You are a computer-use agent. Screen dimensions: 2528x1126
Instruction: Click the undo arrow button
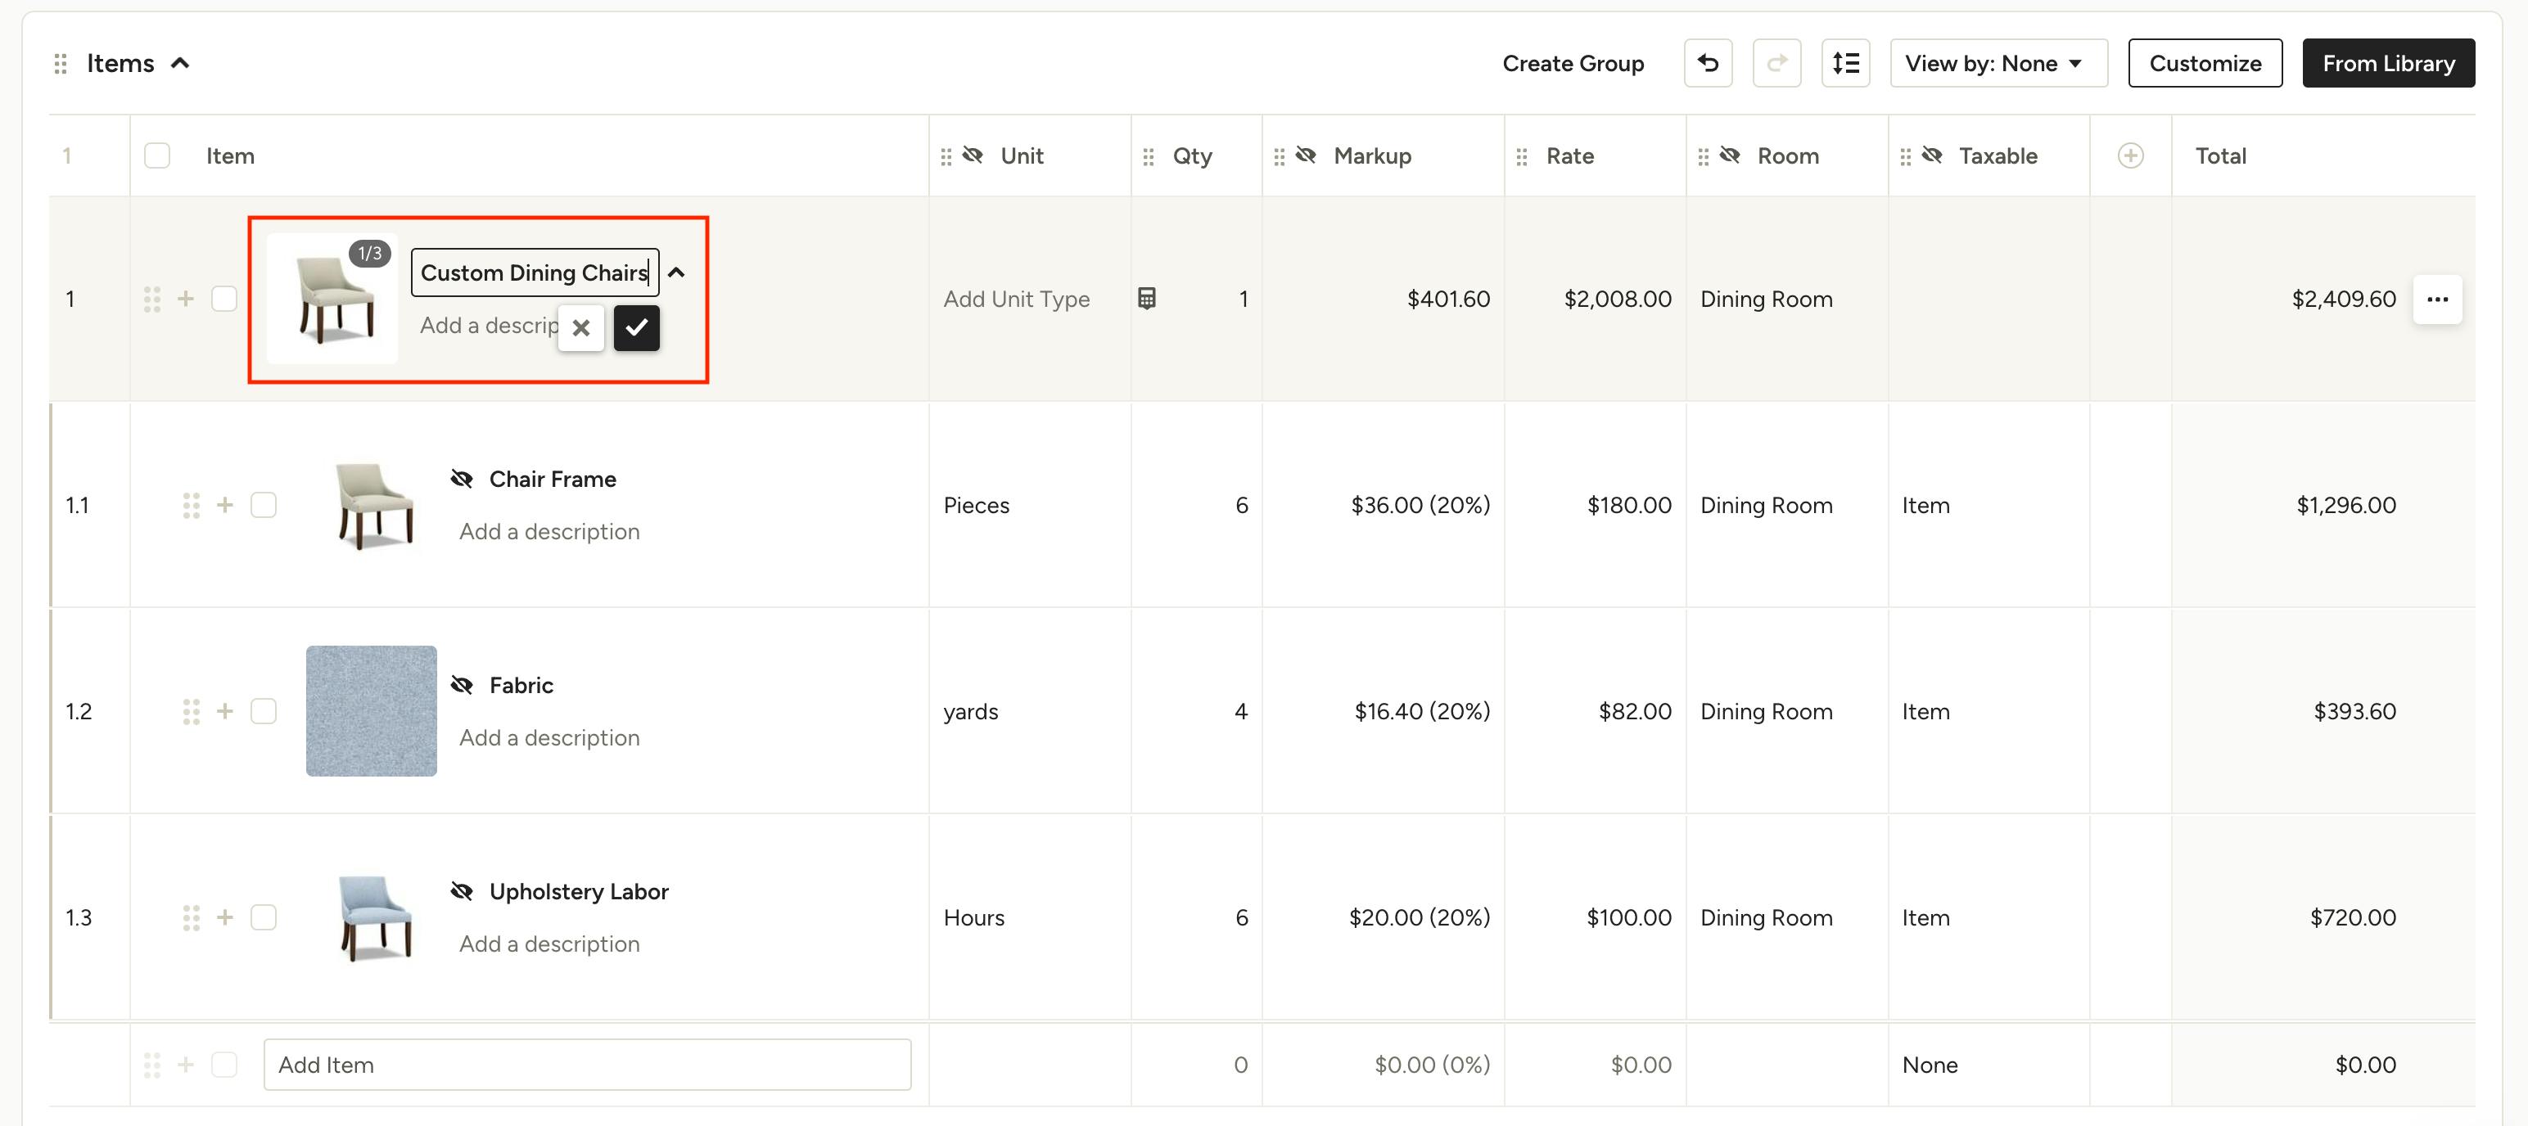point(1708,64)
